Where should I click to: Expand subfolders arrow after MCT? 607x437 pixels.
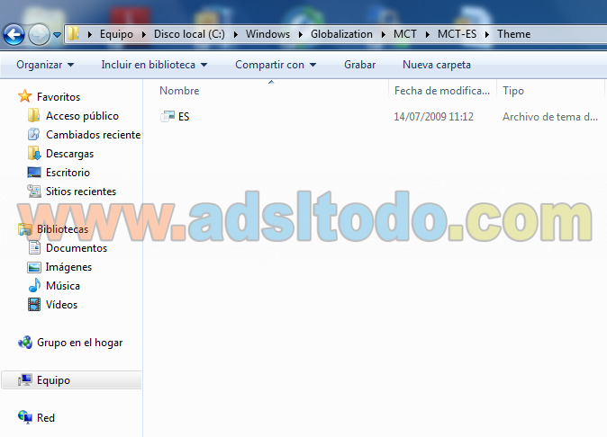[428, 34]
